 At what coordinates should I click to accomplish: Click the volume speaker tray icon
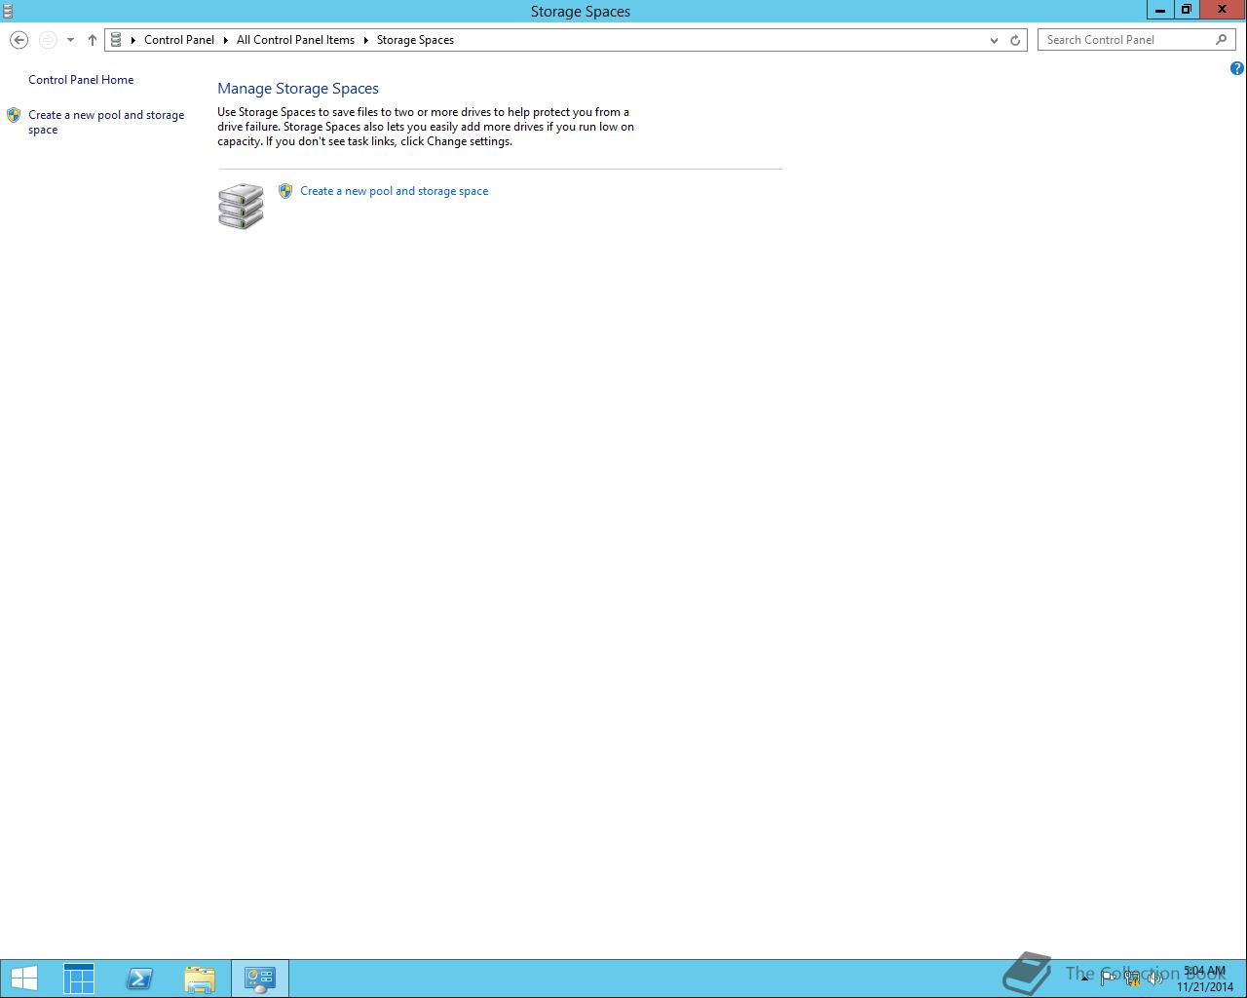pos(1155,979)
